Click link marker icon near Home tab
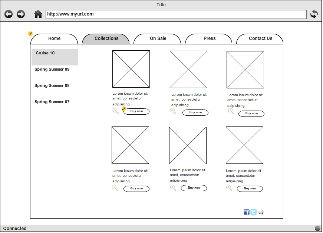 tap(30, 34)
